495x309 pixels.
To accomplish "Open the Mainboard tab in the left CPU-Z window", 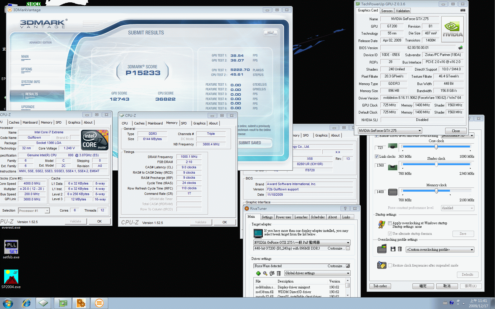I will [30, 122].
